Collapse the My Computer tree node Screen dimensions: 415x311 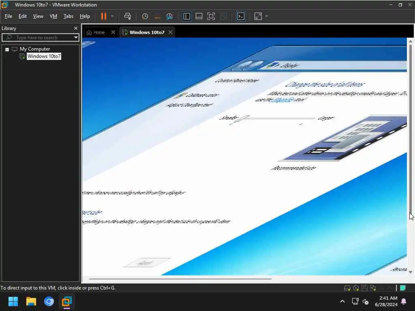[x=7, y=49]
